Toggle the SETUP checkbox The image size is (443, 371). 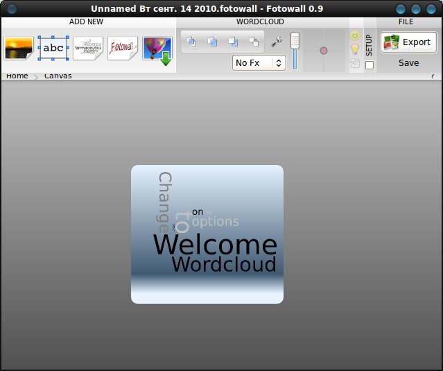(x=370, y=65)
